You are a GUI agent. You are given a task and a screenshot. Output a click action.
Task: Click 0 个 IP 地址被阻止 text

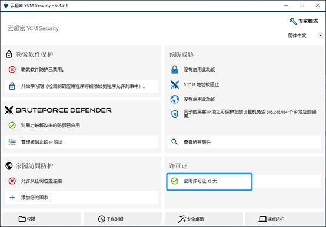(x=201, y=84)
